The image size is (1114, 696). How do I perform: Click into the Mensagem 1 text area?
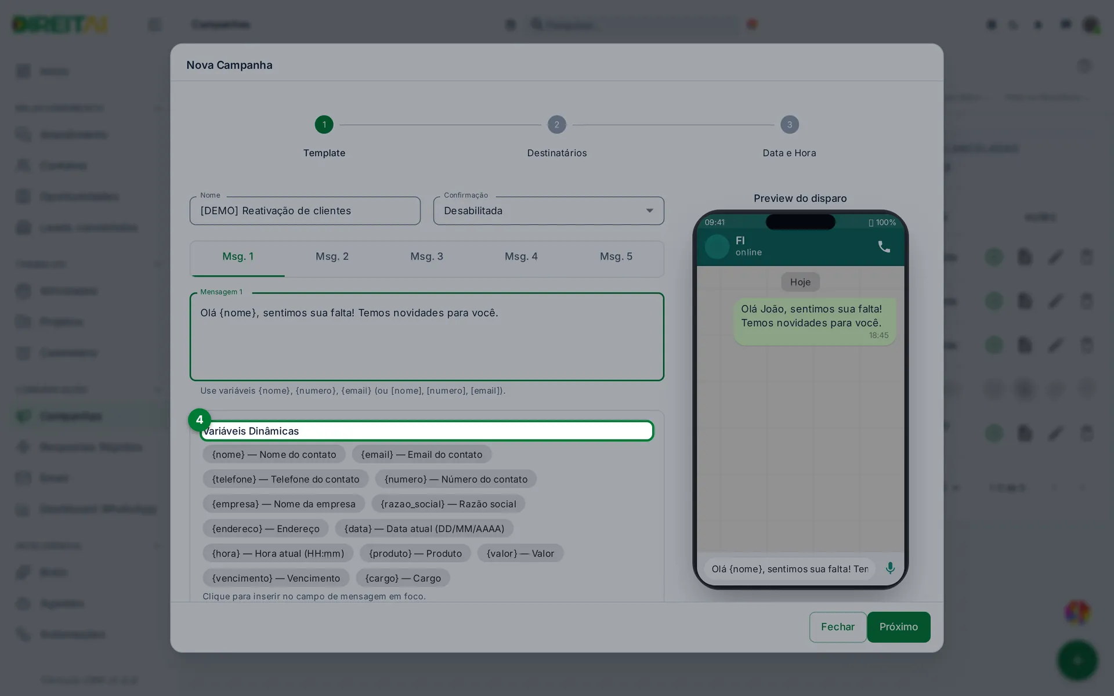point(426,336)
